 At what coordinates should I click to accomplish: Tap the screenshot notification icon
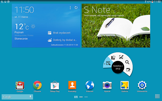[x=5, y=2]
